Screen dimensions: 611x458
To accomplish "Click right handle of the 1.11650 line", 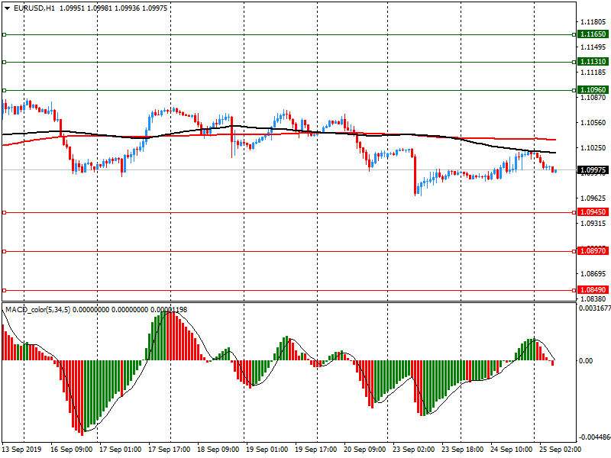I will click(574, 34).
